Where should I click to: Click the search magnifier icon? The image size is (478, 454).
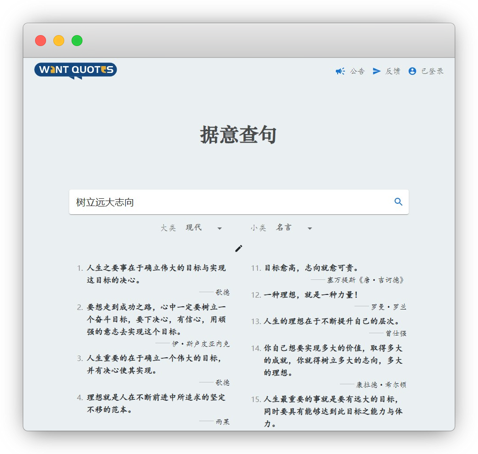[399, 201]
